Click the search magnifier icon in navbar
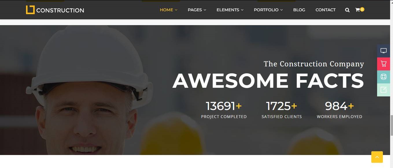This screenshot has height=168, width=393. [347, 10]
